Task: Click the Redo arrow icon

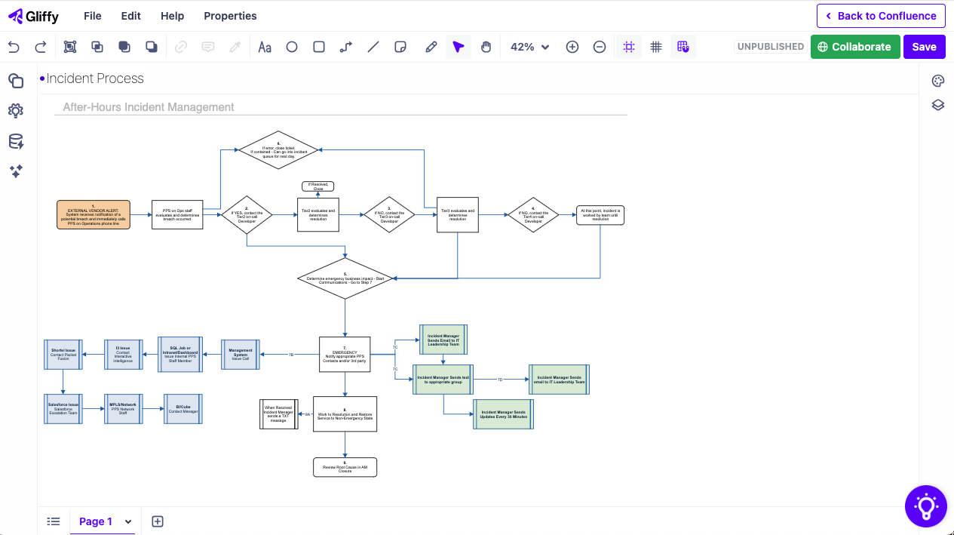Action: pyautogui.click(x=41, y=47)
